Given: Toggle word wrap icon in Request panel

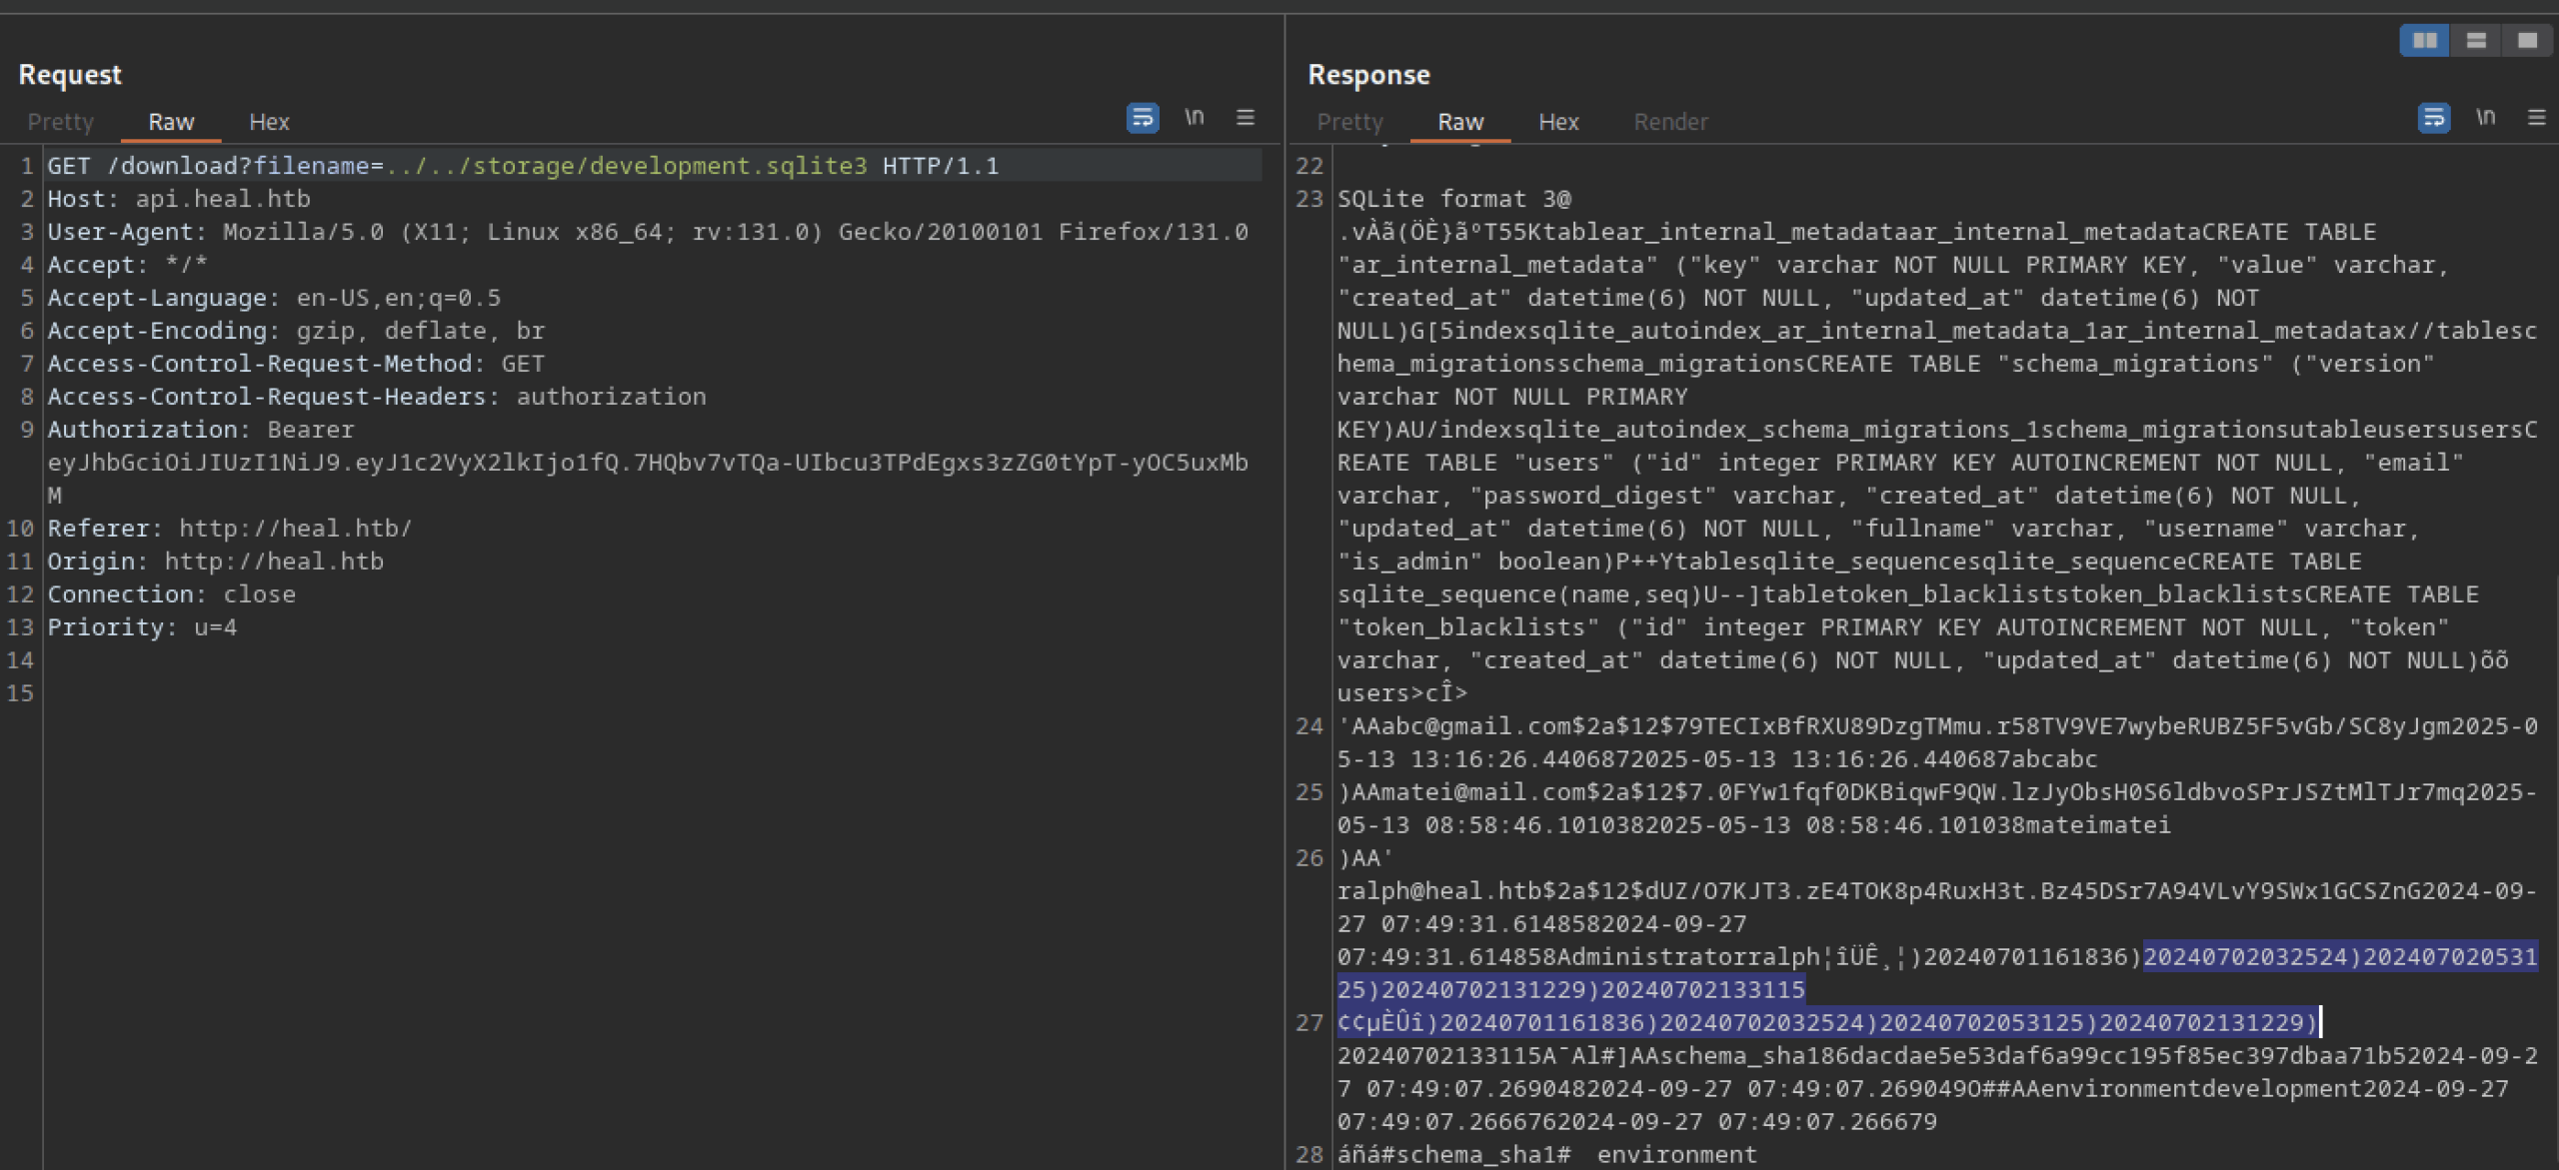Looking at the screenshot, I should tap(1143, 118).
